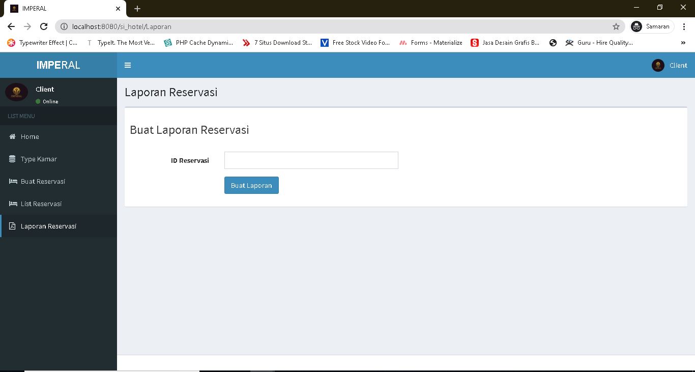Reload the page with the refresh icon

click(44, 26)
